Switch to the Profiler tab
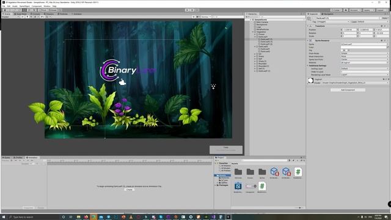This screenshot has height=220, width=391. click(x=18, y=158)
